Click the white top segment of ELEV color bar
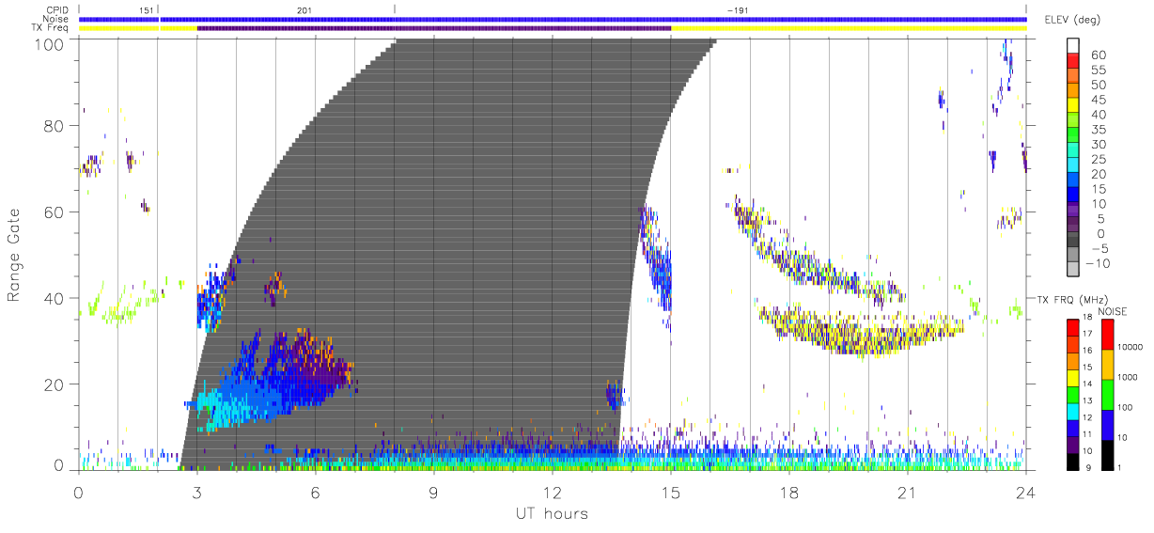1154x533 pixels. point(1073,43)
